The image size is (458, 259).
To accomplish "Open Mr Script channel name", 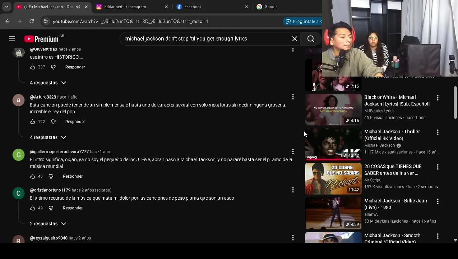I will click(x=372, y=180).
